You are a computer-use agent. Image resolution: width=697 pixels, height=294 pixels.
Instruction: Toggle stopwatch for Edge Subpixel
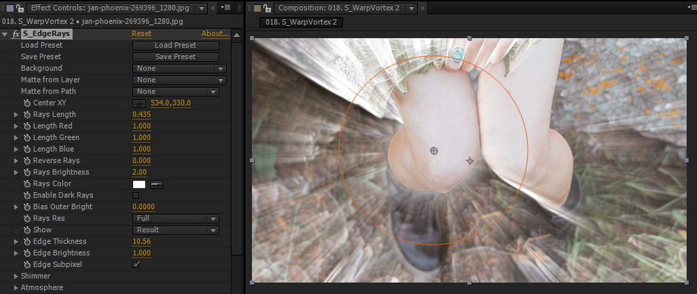click(x=26, y=265)
